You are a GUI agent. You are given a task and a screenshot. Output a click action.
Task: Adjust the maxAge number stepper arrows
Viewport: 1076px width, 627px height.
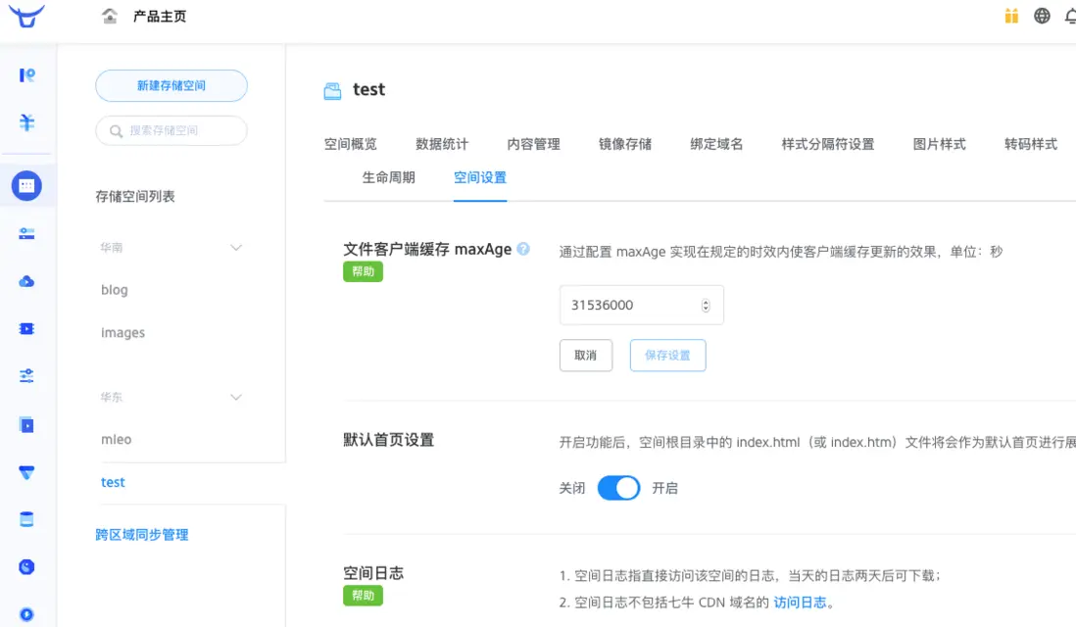coord(706,306)
